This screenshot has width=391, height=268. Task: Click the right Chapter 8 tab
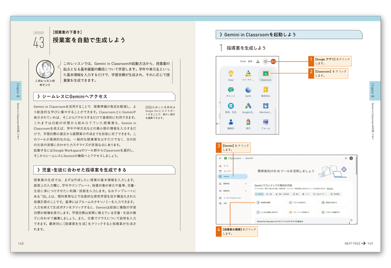pos(374,90)
